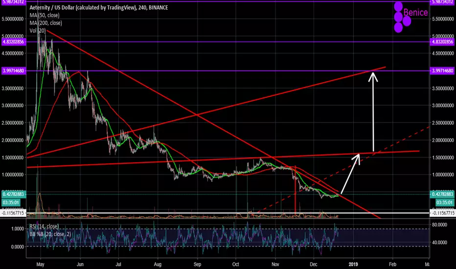Click the Feb label on time axis
Image resolution: width=456 pixels, height=269 pixels.
click(392, 264)
